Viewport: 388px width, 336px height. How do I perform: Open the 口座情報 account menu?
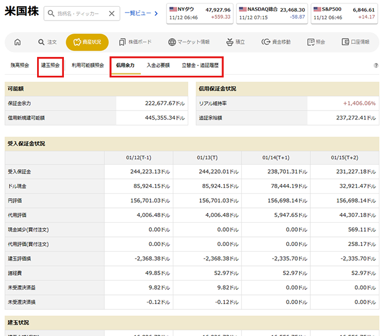point(355,42)
